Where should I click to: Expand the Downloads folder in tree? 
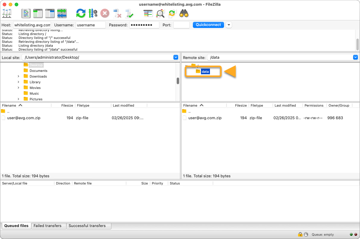(x=18, y=76)
